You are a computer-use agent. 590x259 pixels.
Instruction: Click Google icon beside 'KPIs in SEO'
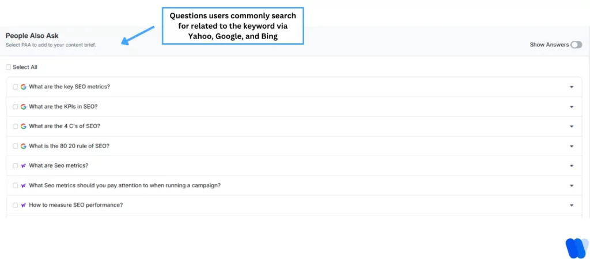23,106
